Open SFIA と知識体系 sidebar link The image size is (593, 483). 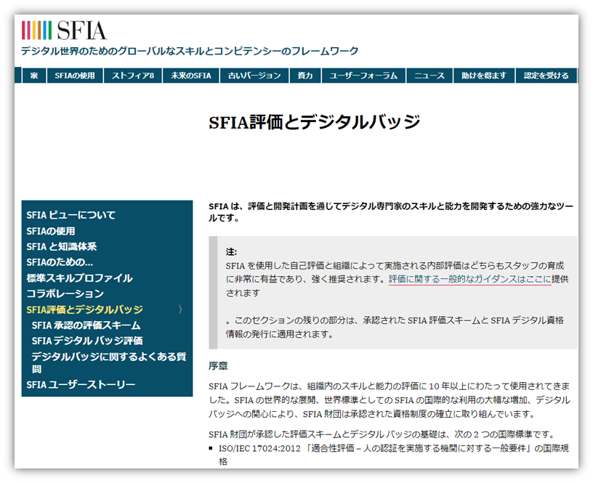click(x=62, y=247)
